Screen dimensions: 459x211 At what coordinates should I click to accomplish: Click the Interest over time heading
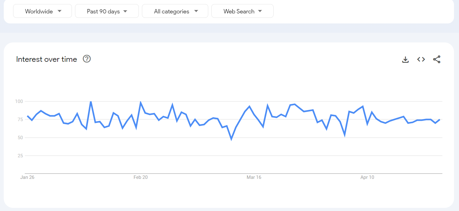[47, 59]
